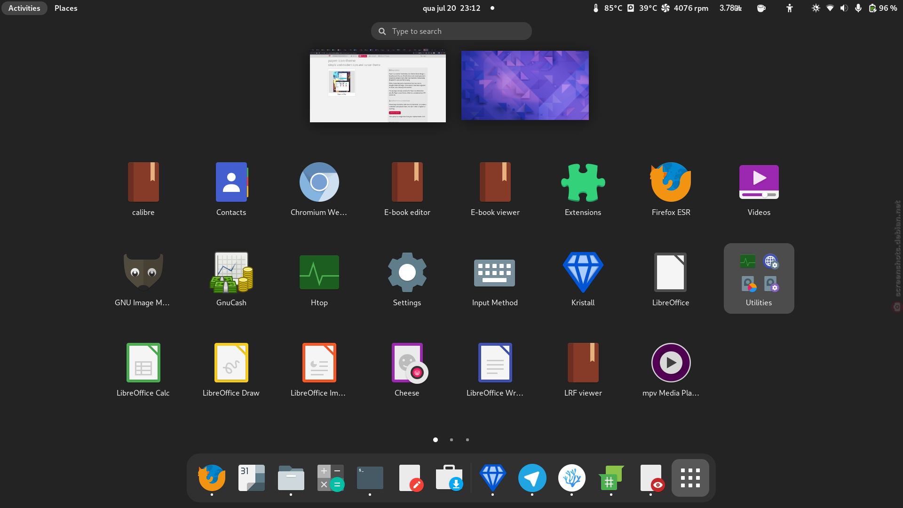Launch LibreOffice Writer
This screenshot has height=508, width=903.
point(495,369)
